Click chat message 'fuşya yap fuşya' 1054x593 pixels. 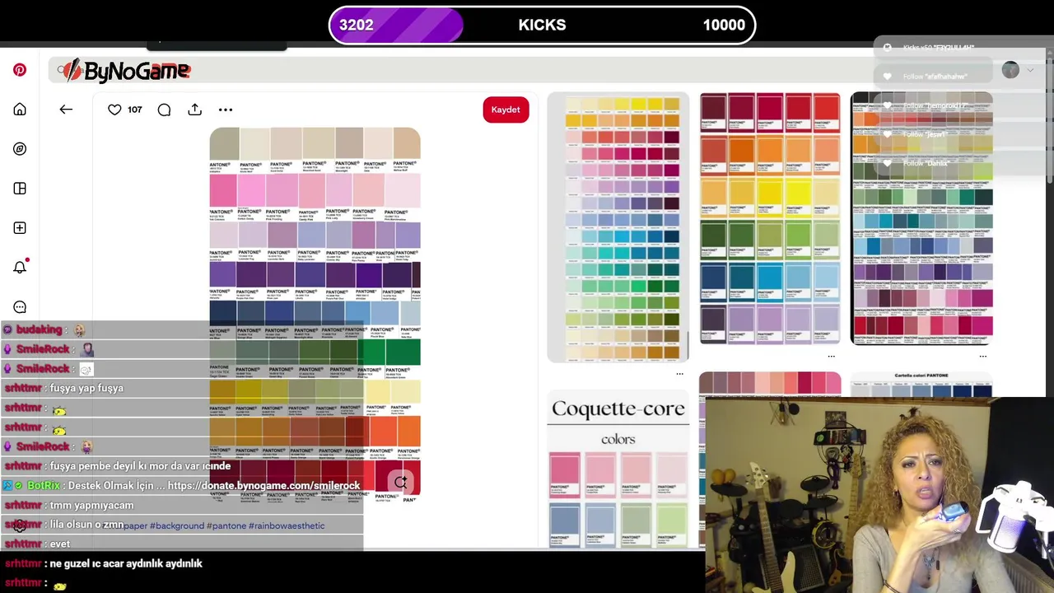coord(86,388)
